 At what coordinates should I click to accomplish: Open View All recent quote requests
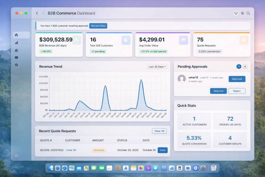tap(159, 131)
